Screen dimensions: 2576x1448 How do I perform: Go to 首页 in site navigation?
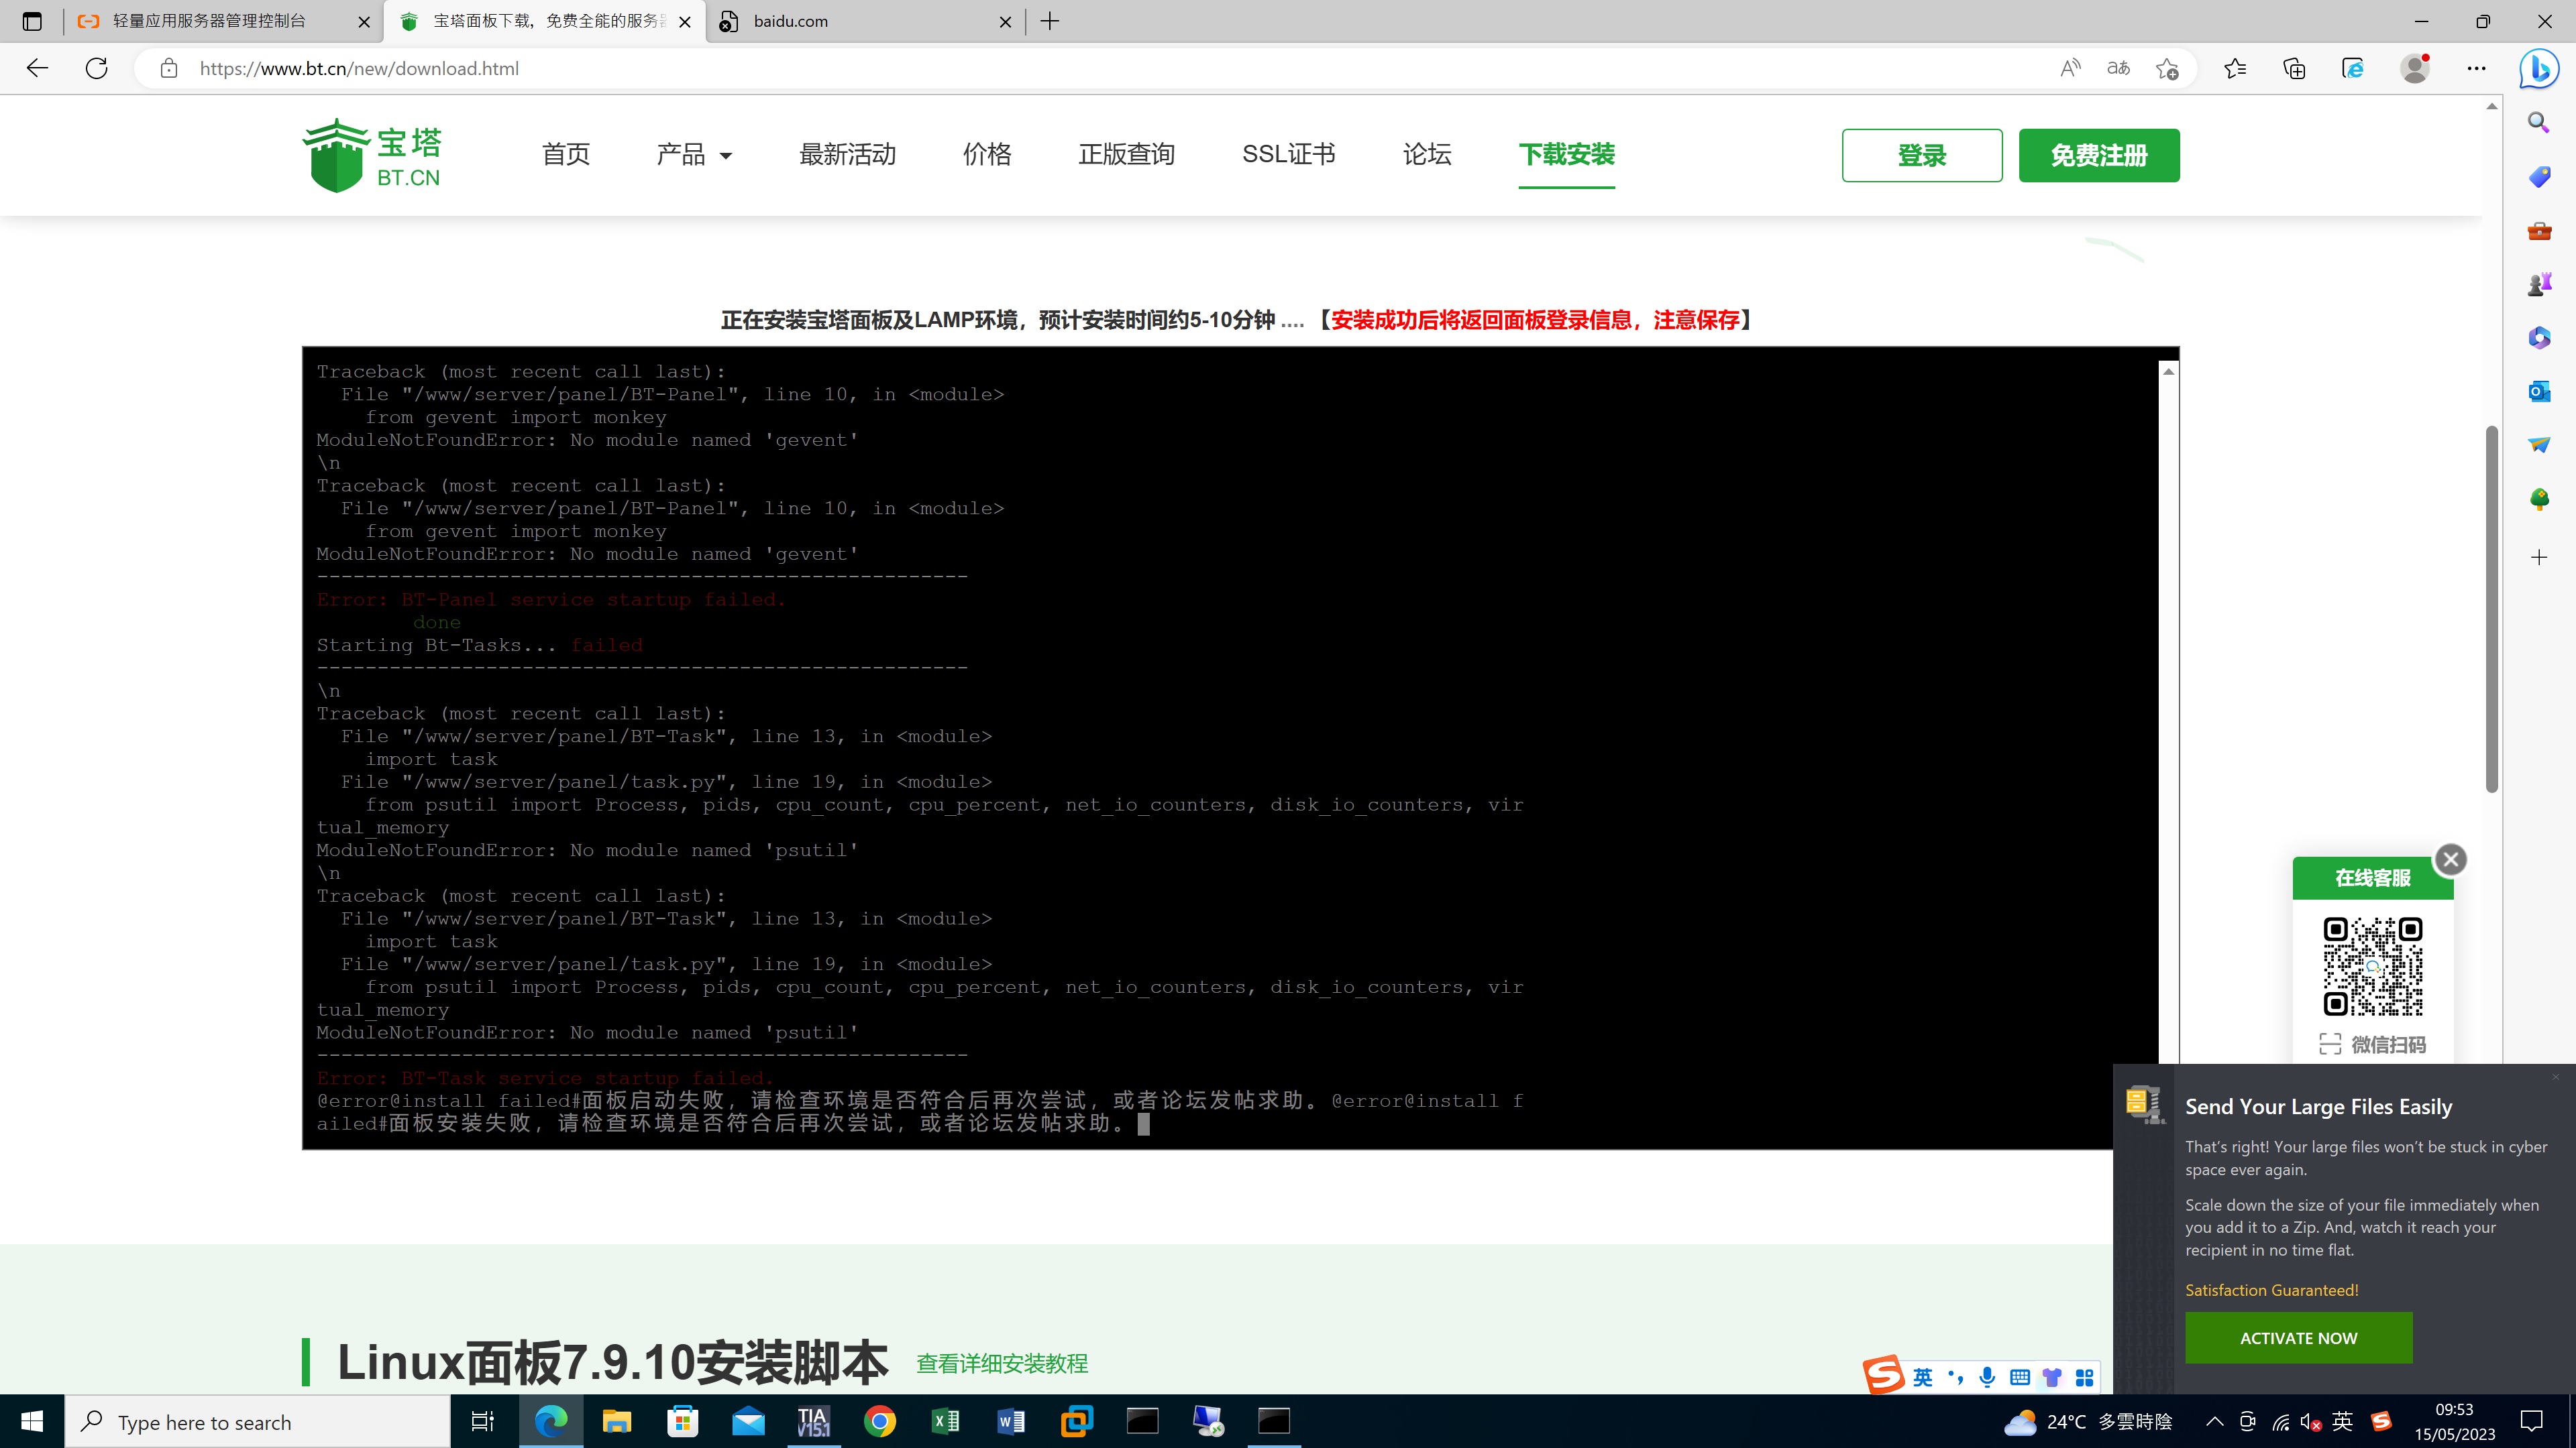566,154
